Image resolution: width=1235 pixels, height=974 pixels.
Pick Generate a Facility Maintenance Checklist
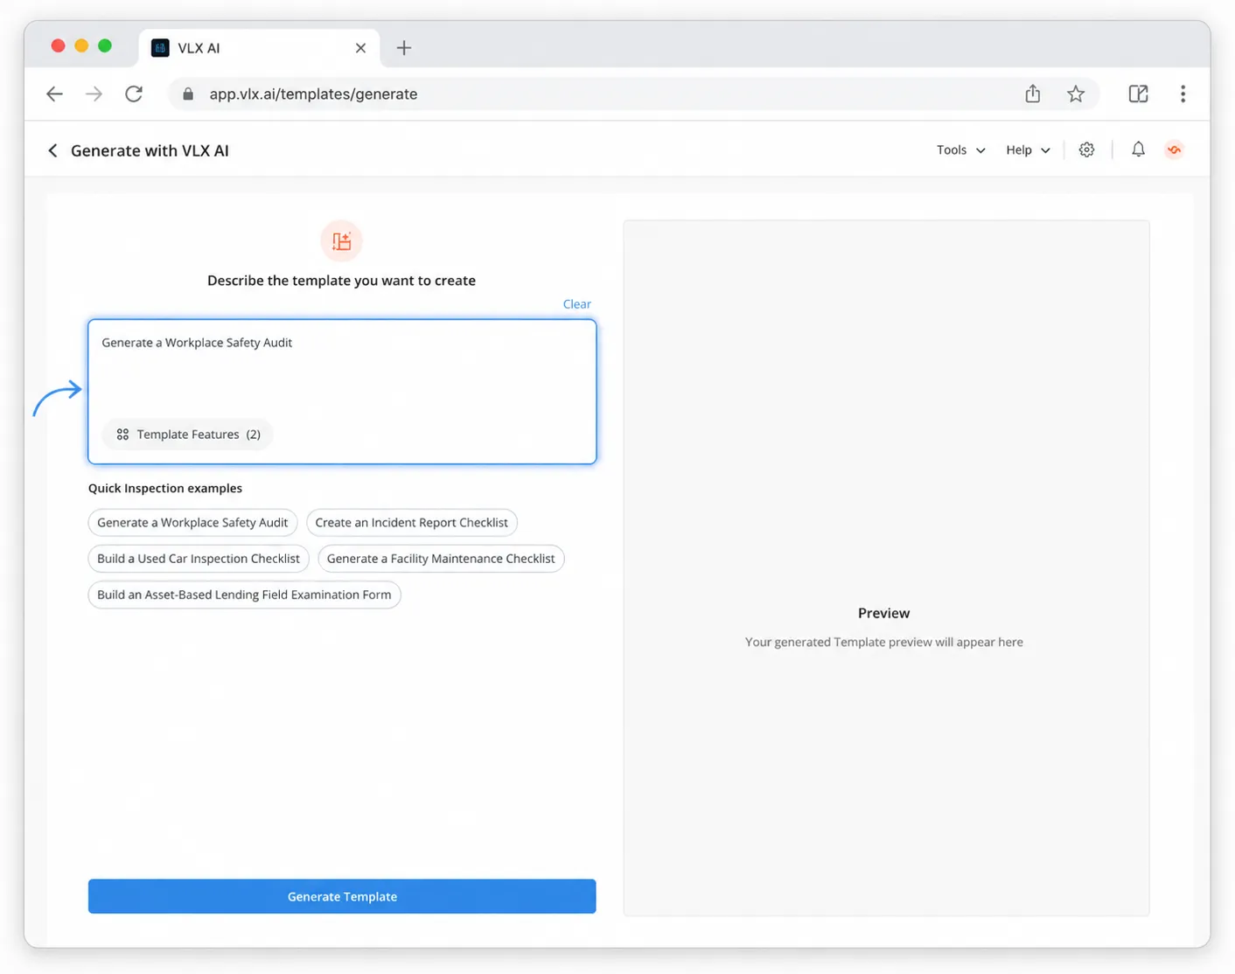[x=441, y=559]
